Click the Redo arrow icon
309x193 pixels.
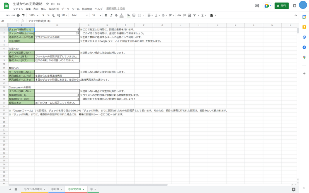click(x=13, y=15)
